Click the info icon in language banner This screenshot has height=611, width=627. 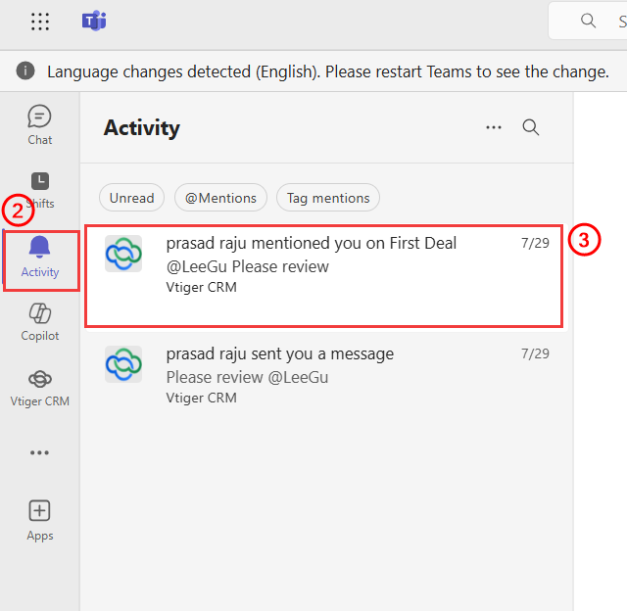coord(25,71)
